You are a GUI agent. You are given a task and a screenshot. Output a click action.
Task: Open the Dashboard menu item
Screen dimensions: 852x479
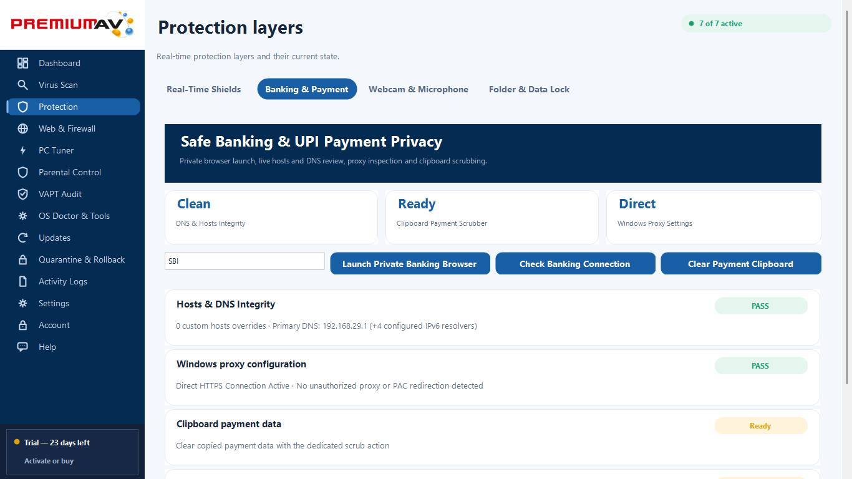[73, 63]
